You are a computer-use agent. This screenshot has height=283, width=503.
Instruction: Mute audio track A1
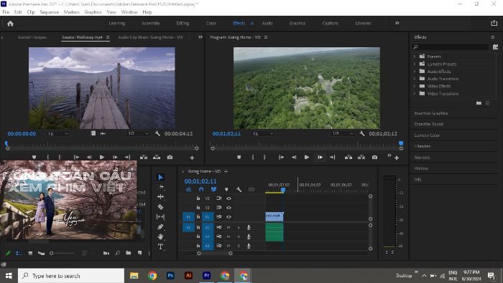coord(229,227)
